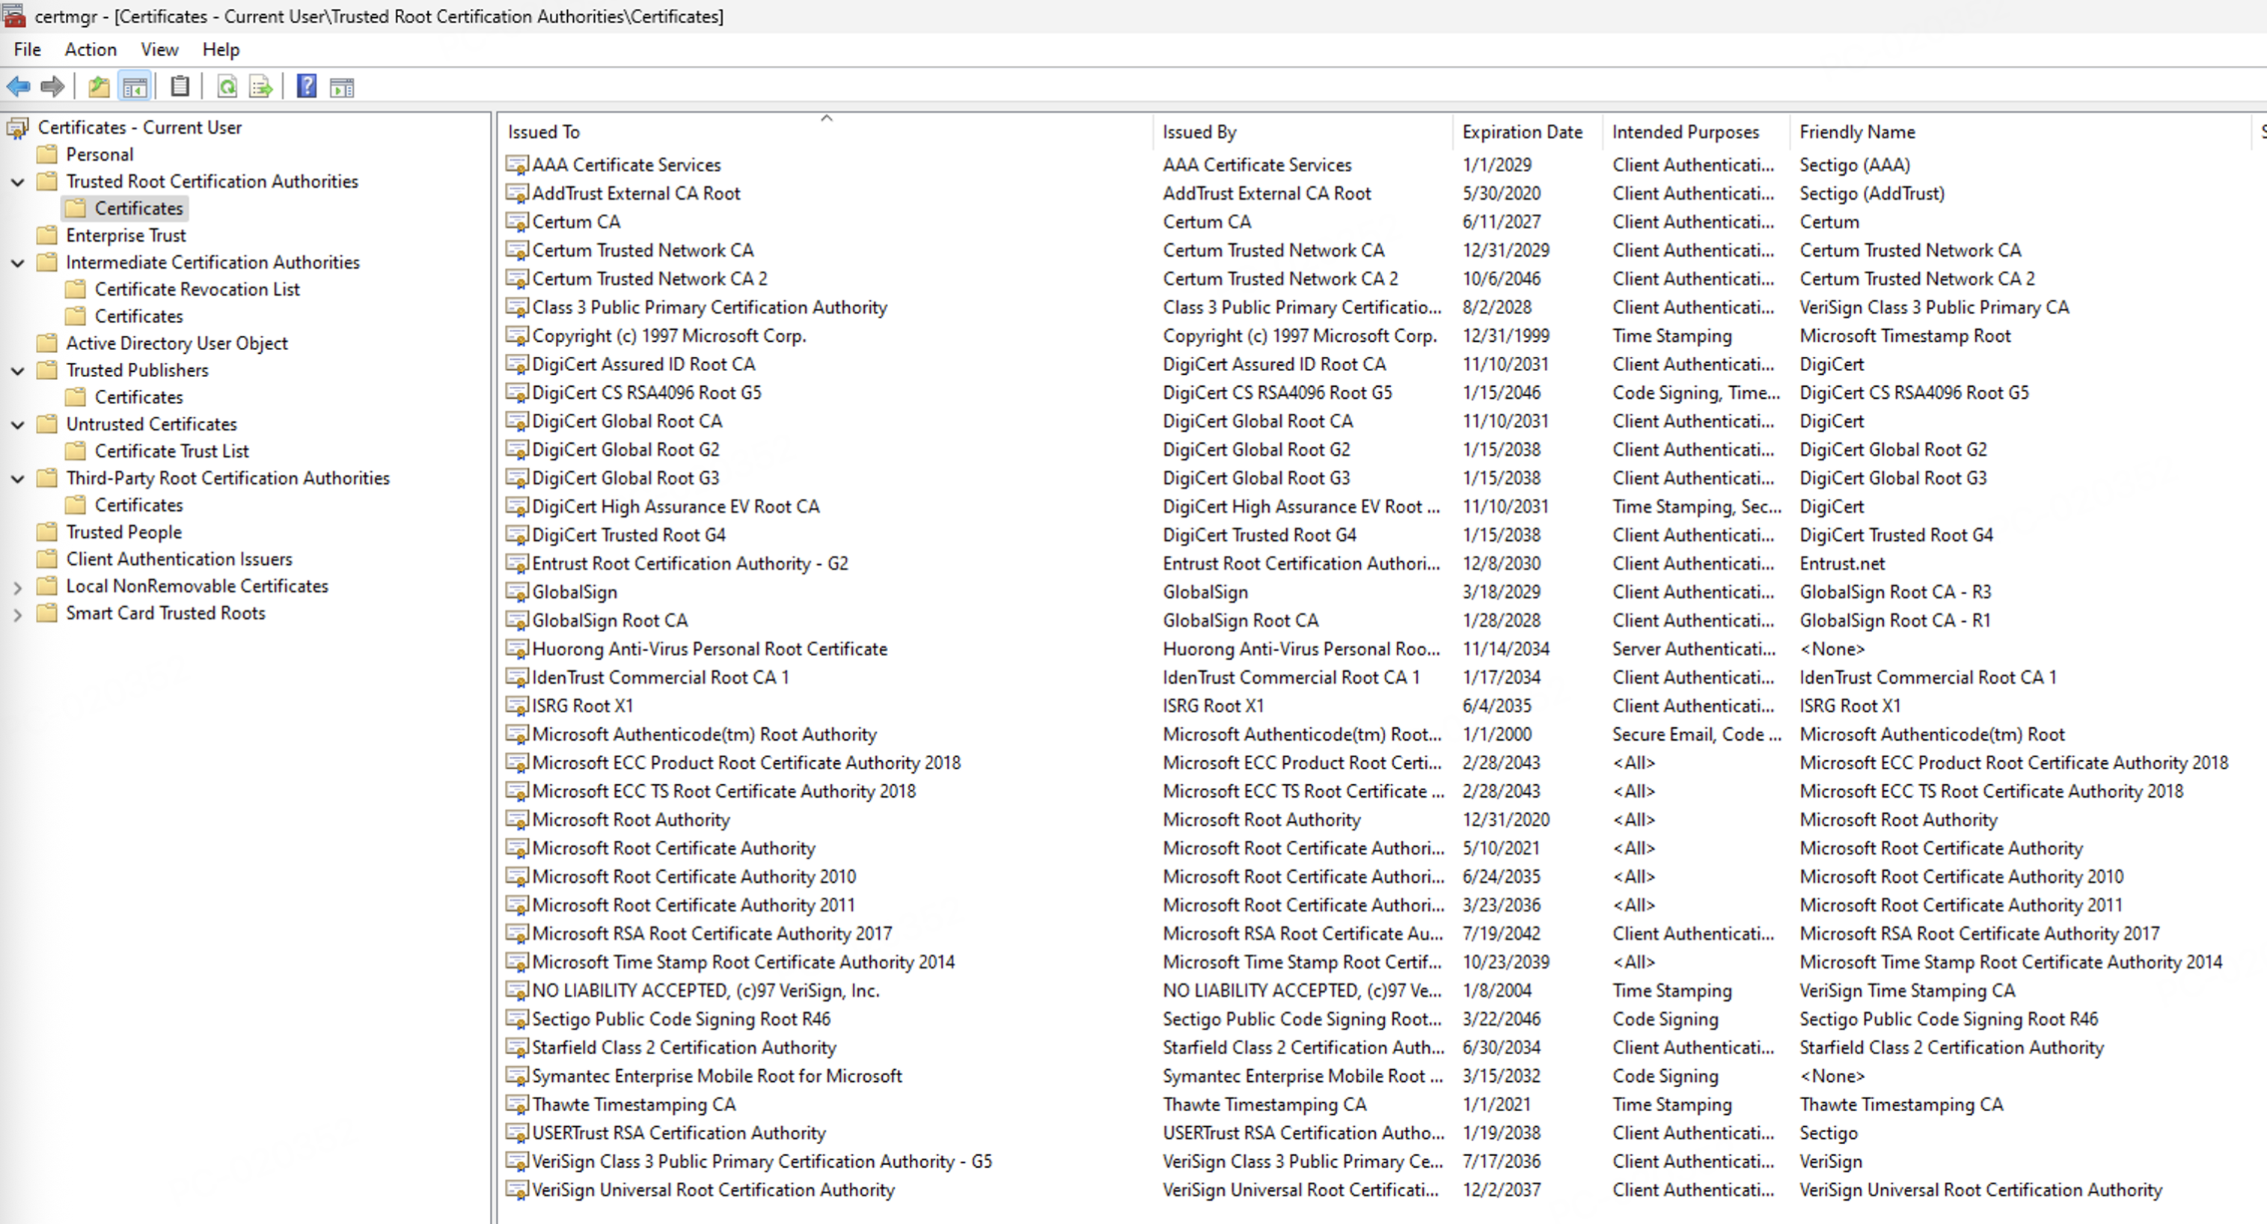Select Sectigo Public Code Signing Root R46
Screen dimensions: 2267x1224
click(x=681, y=1019)
